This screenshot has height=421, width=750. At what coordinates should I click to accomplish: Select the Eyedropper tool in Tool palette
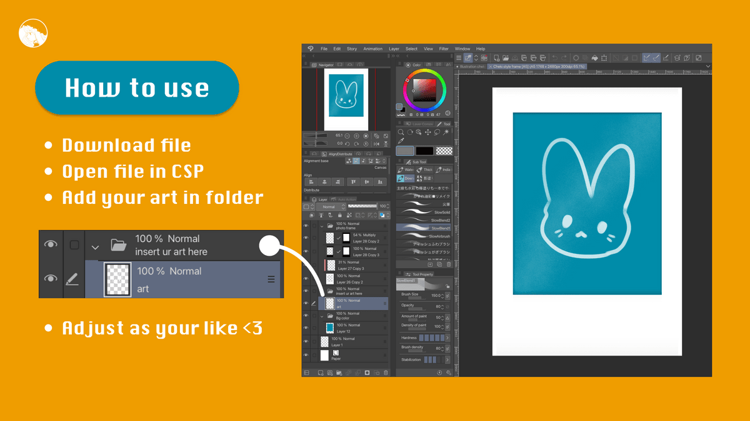[x=401, y=141]
